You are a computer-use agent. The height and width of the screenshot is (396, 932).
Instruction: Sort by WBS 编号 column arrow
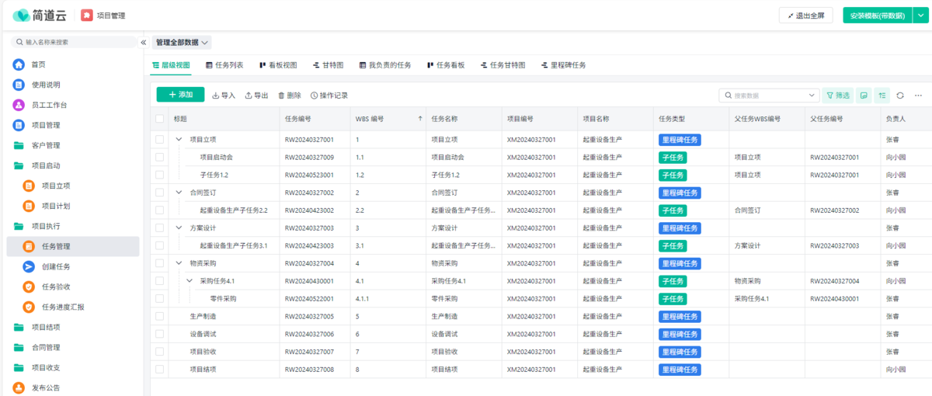pos(420,119)
